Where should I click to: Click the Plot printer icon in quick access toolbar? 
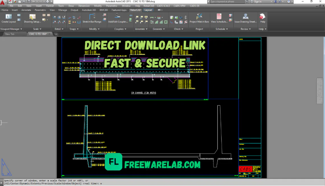[x=48, y=1]
